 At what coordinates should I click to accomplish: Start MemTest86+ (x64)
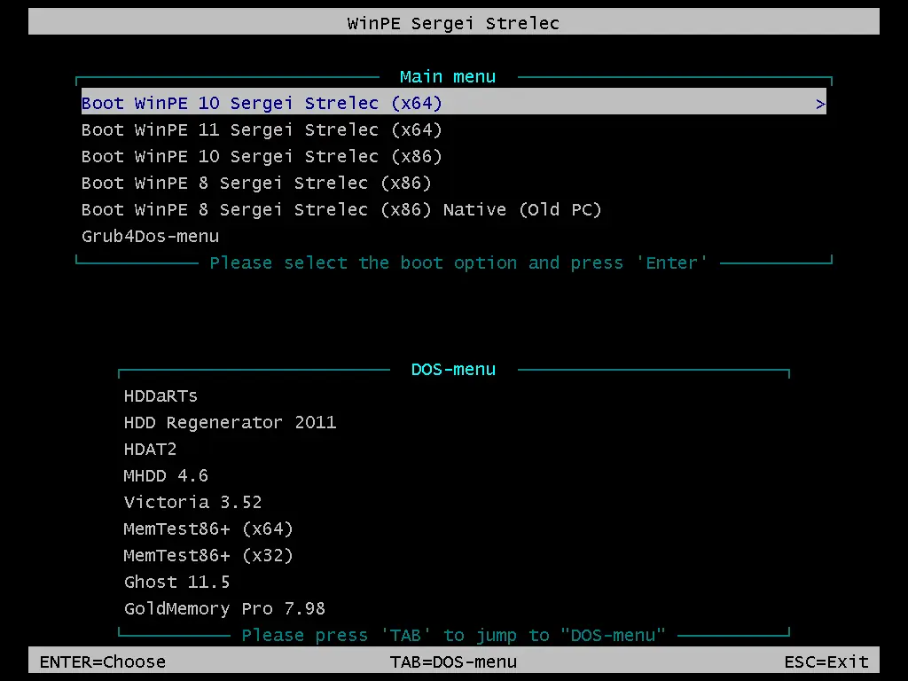point(208,528)
